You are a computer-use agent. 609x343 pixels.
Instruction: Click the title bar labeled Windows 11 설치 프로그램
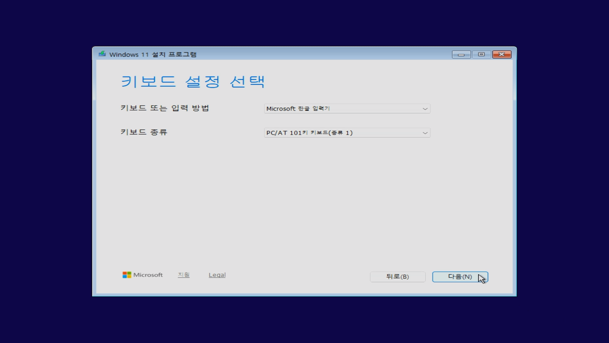click(153, 54)
